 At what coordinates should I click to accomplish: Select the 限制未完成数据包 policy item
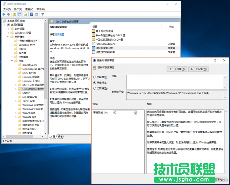[x=105, y=44]
